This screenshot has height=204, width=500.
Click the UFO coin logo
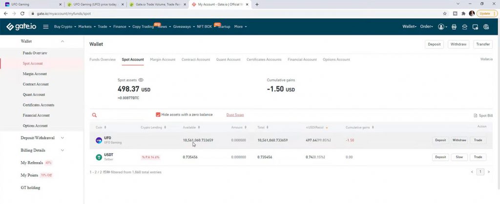pyautogui.click(x=99, y=140)
